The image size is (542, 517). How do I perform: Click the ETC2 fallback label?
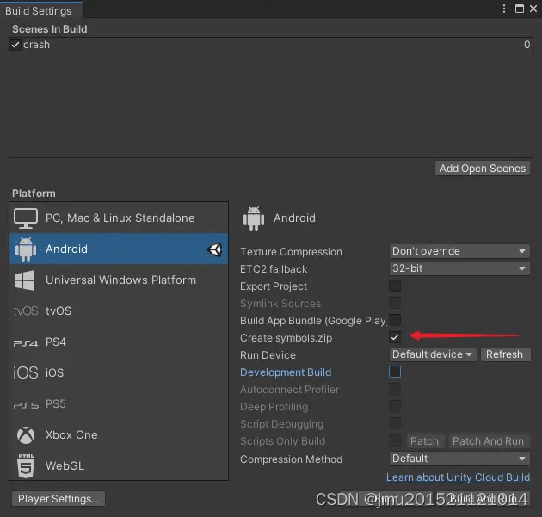coord(274,269)
